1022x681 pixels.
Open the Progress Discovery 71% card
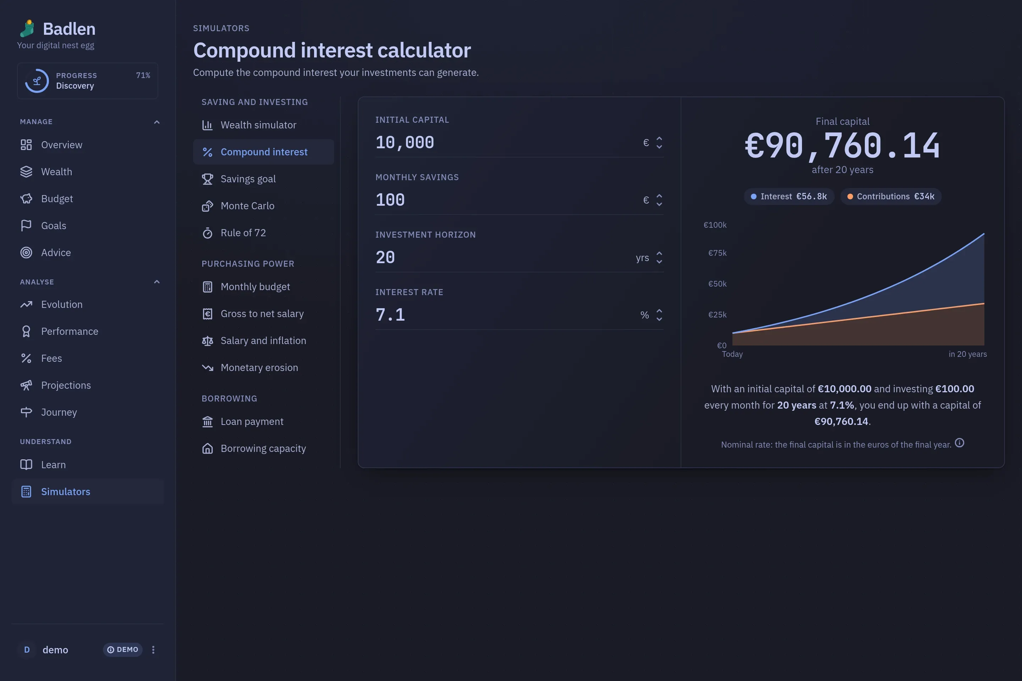87,81
